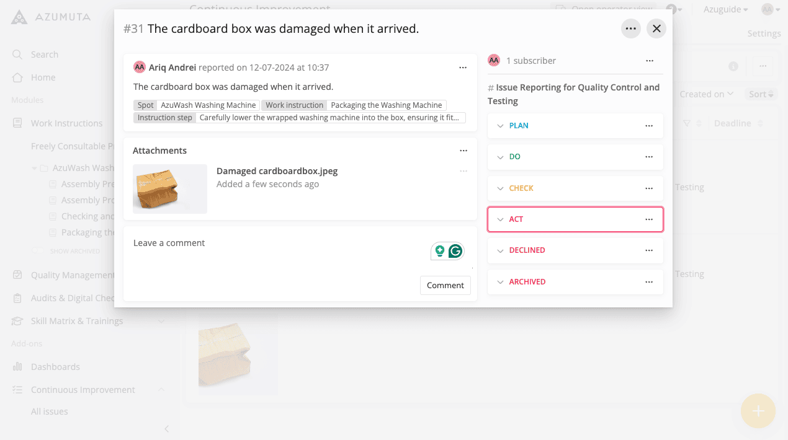Click the AzuWash Washing Machine spot tag
This screenshot has height=440, width=788.
point(208,105)
